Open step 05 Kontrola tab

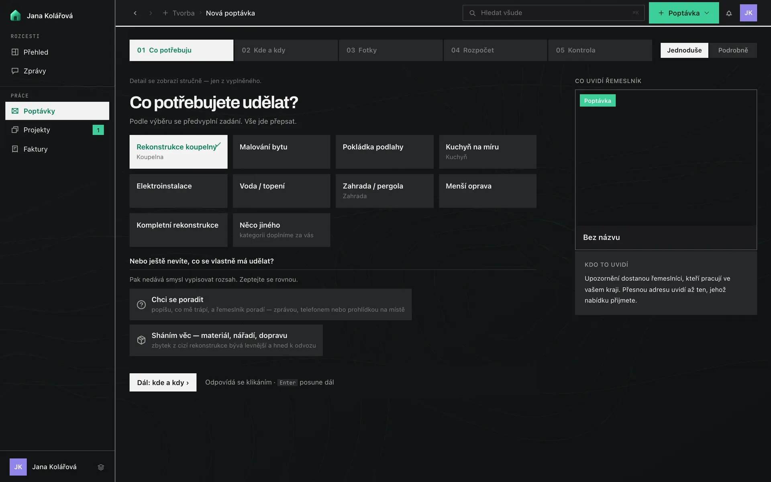coord(600,50)
